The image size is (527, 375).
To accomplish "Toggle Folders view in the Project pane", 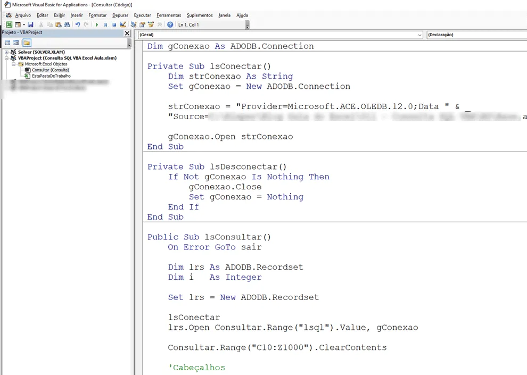I will [27, 43].
